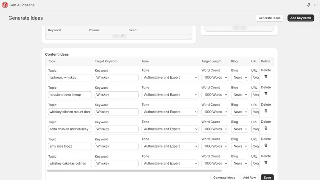This screenshot has width=320, height=180.
Task: Click the Gen AI Pipeline app icon
Action: 5,5
